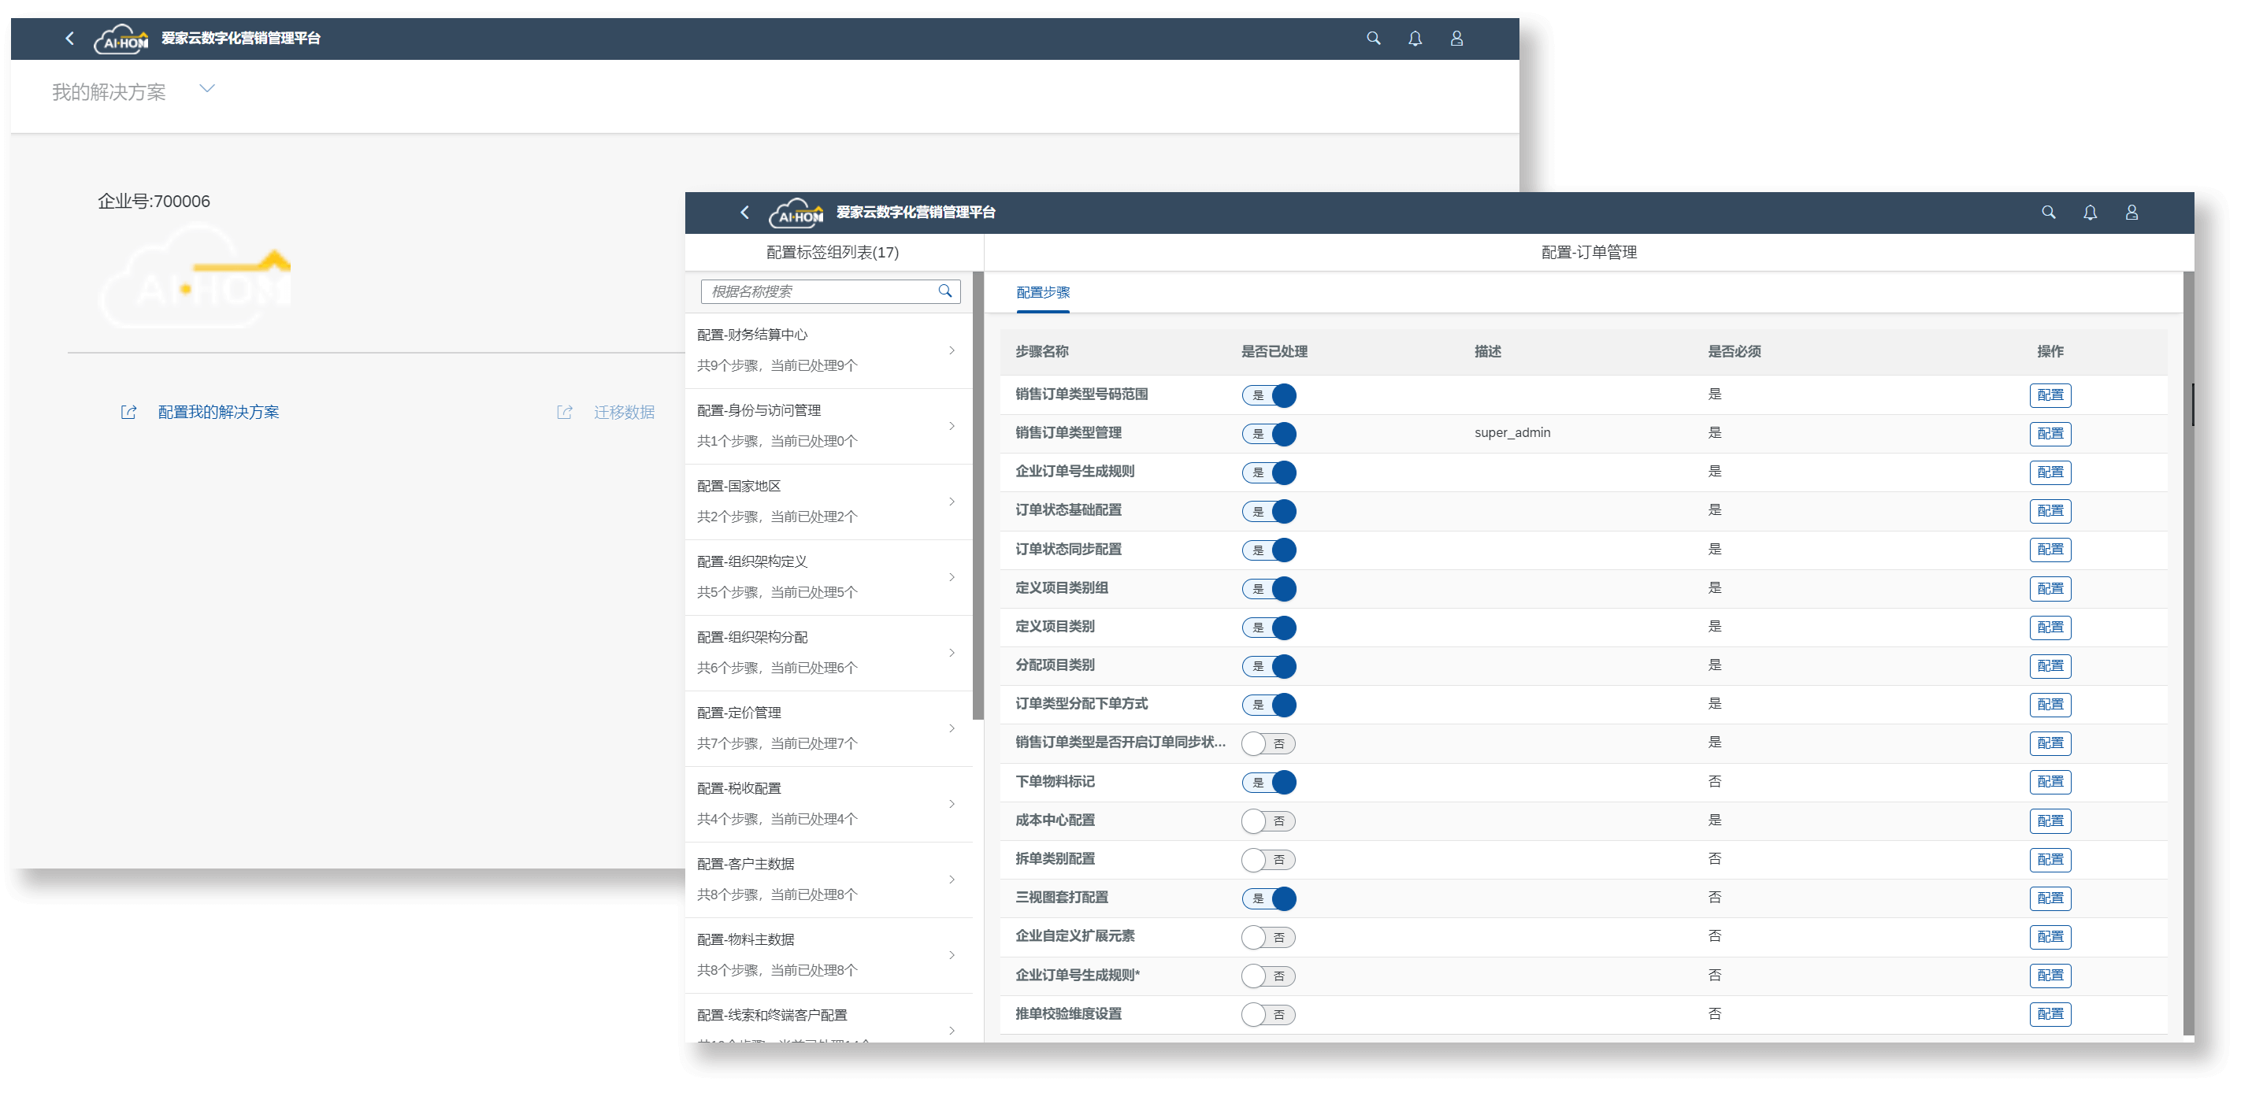Open user profile icon in front window header
Screen dimensions: 2252x1100
tap(2131, 213)
